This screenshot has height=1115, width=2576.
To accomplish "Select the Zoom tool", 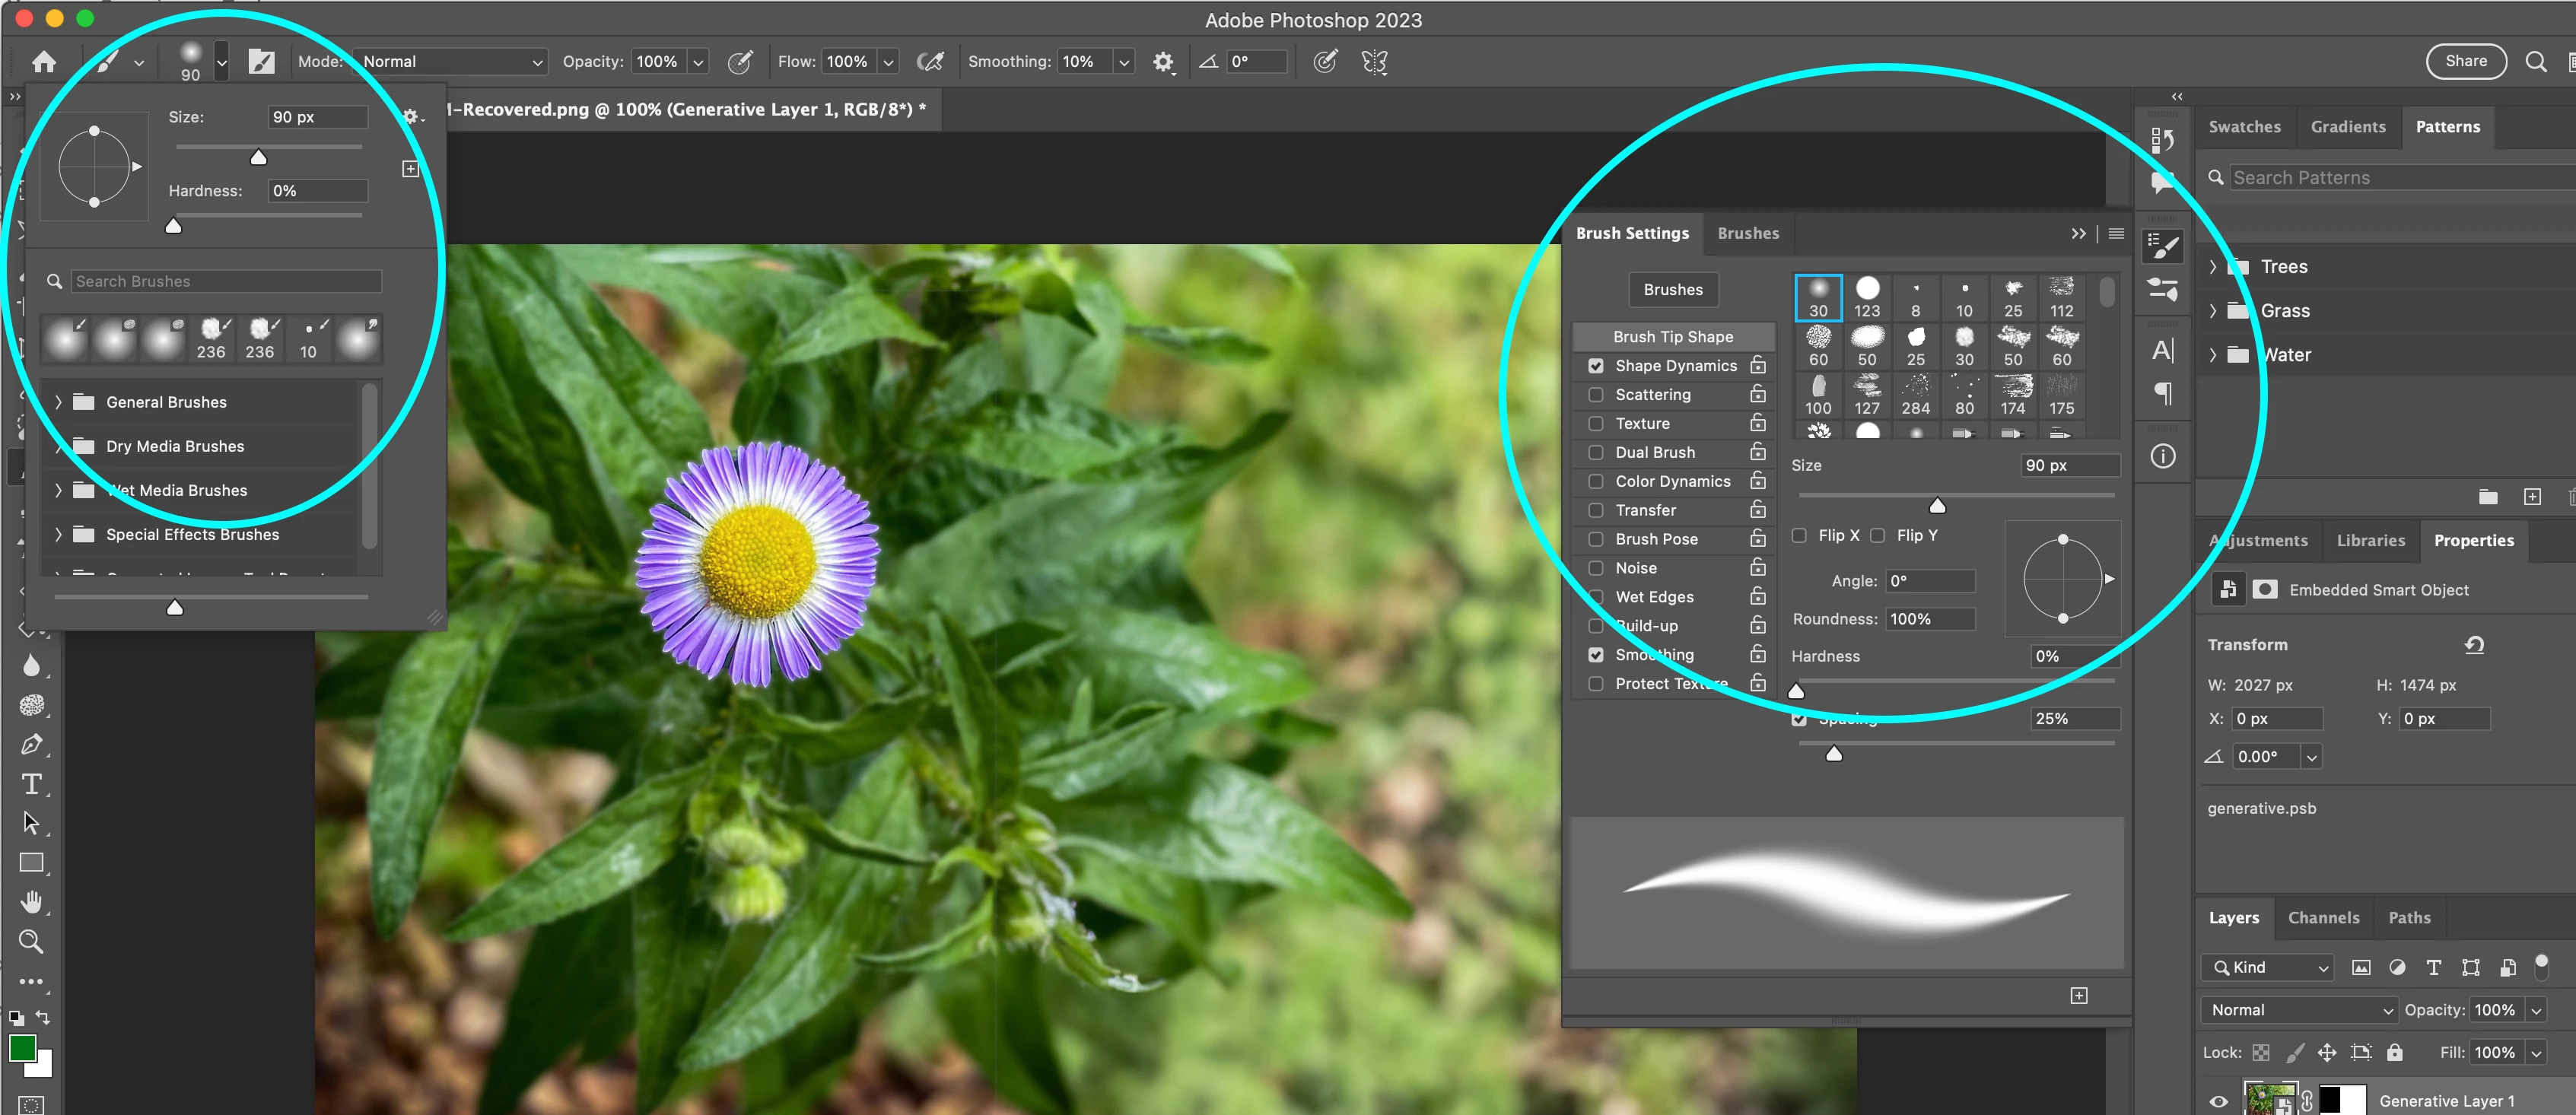I will coord(31,941).
